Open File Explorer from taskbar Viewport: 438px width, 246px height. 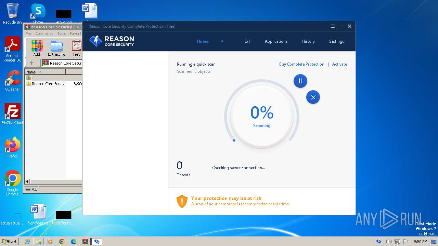(39, 242)
